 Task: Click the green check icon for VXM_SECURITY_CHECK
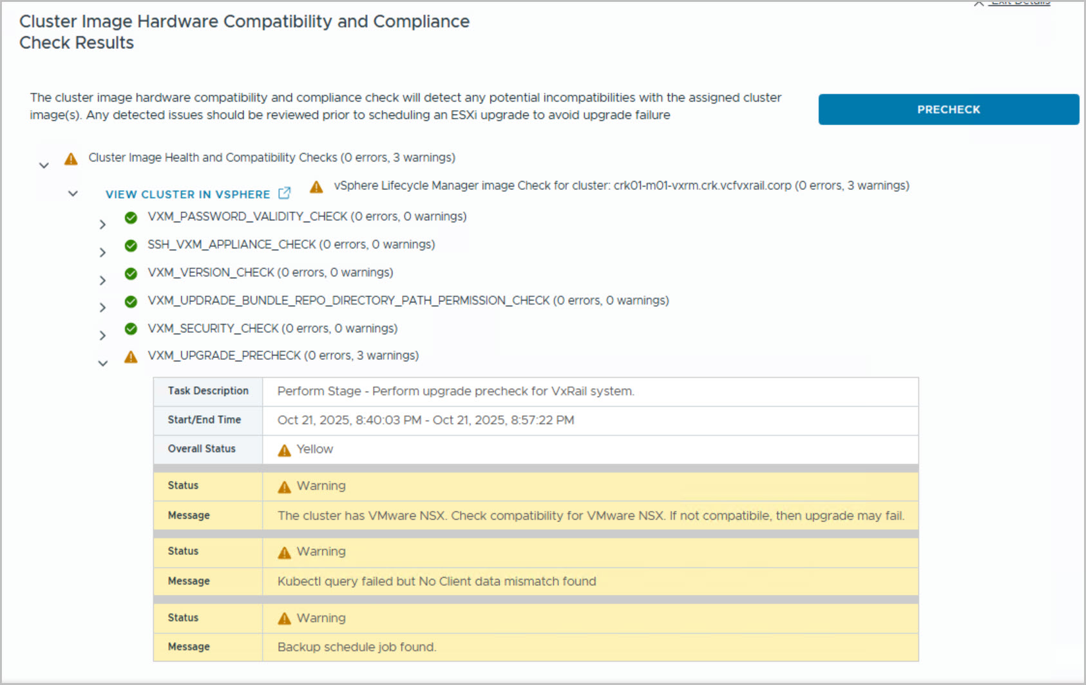[x=131, y=329]
